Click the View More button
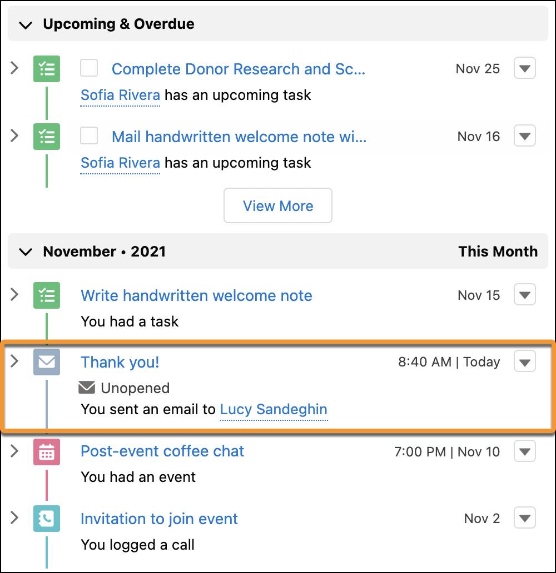The width and height of the screenshot is (556, 573). pos(277,205)
